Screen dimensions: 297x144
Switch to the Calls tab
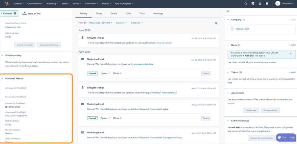pos(128,14)
